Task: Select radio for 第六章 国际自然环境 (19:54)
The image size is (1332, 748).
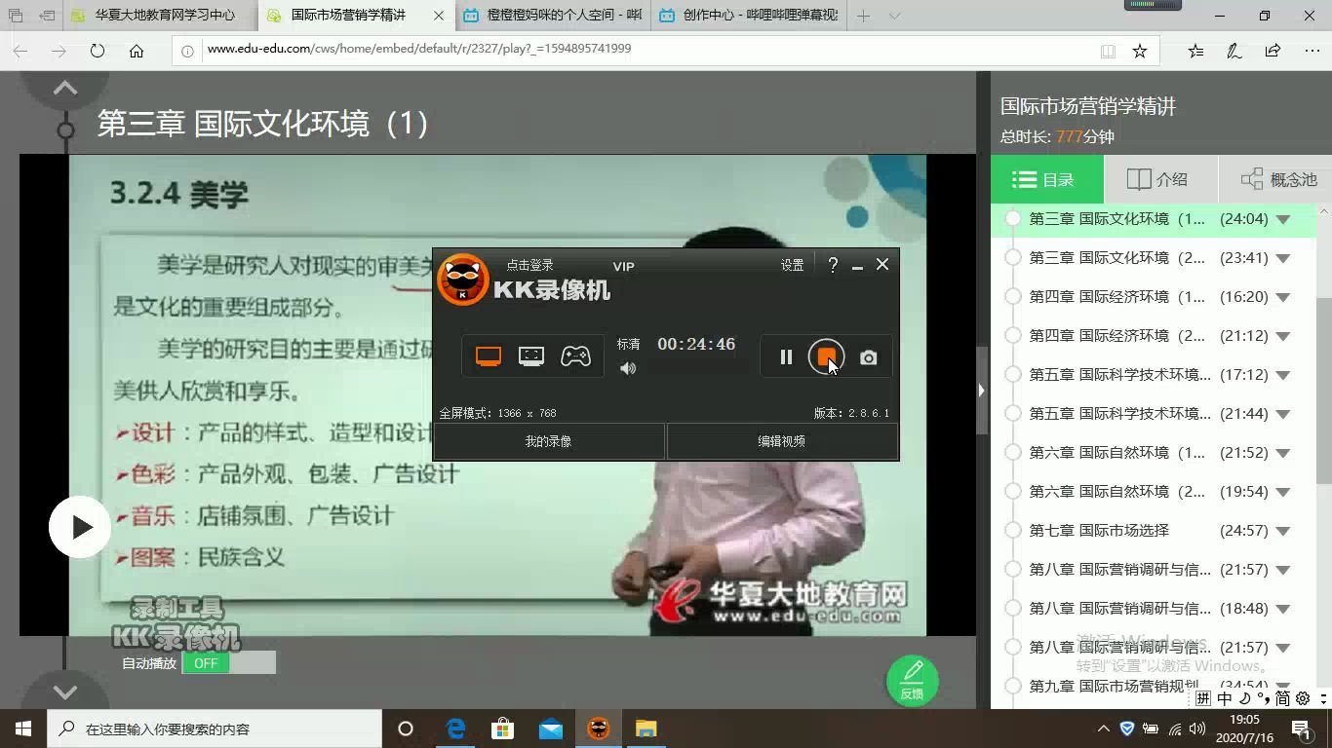Action: (1013, 491)
